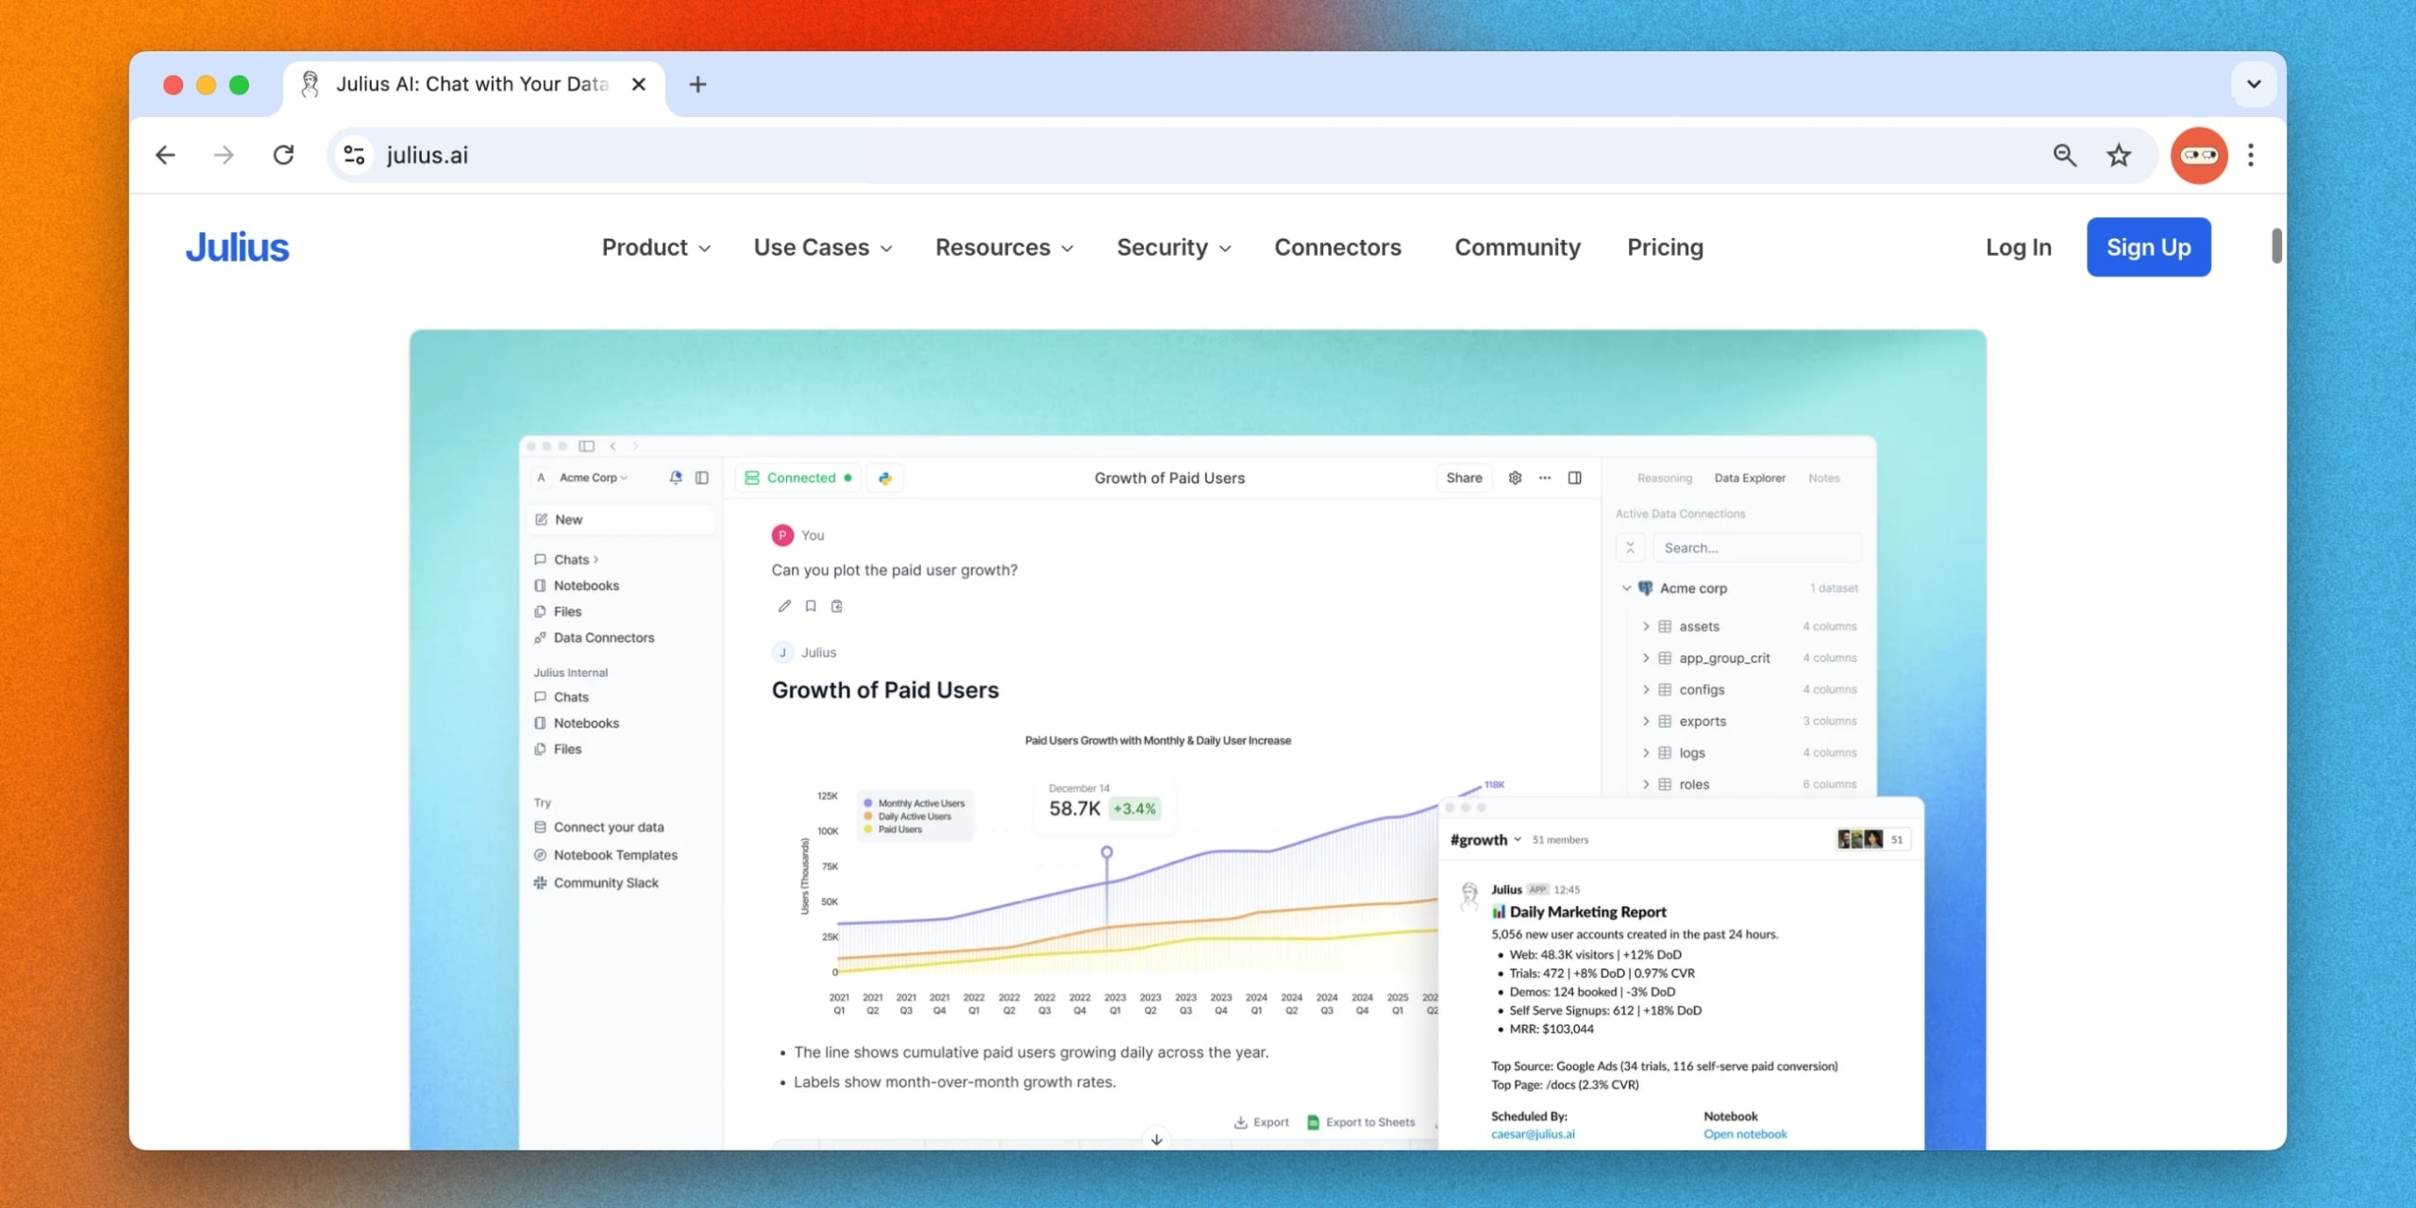Click the Sign Up button

[x=2148, y=247]
